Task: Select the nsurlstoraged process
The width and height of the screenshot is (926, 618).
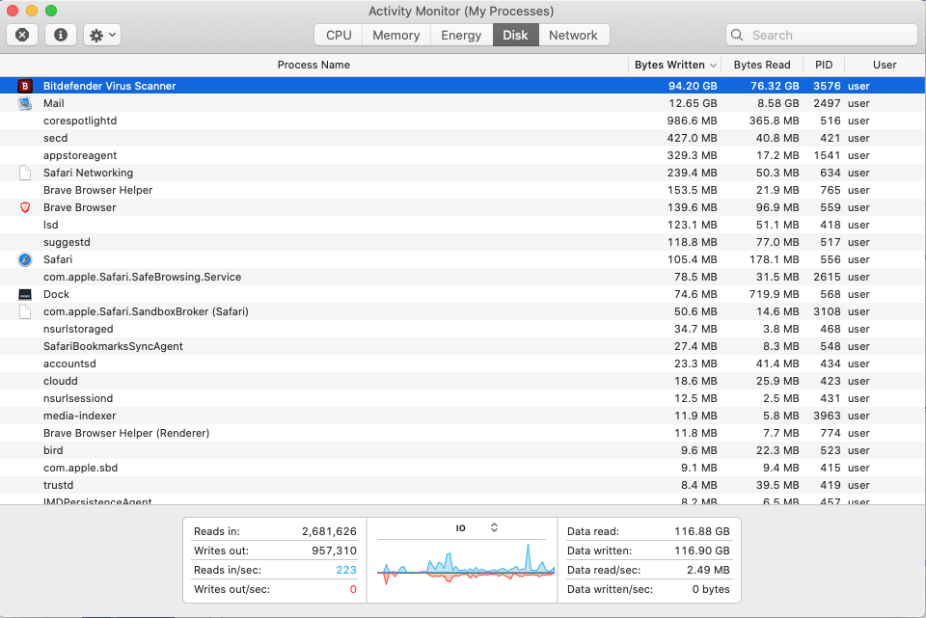Action: pyautogui.click(x=78, y=330)
